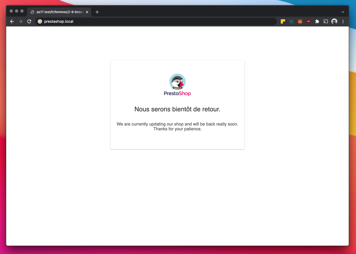Click the PrestaShop logo

(177, 85)
